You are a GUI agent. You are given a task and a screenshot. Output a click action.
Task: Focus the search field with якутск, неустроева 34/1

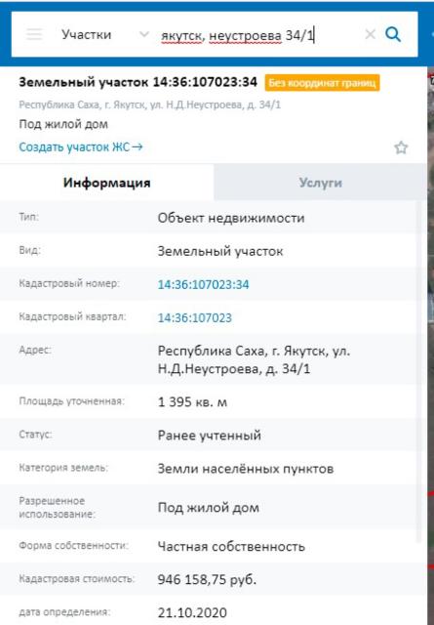coord(258,35)
